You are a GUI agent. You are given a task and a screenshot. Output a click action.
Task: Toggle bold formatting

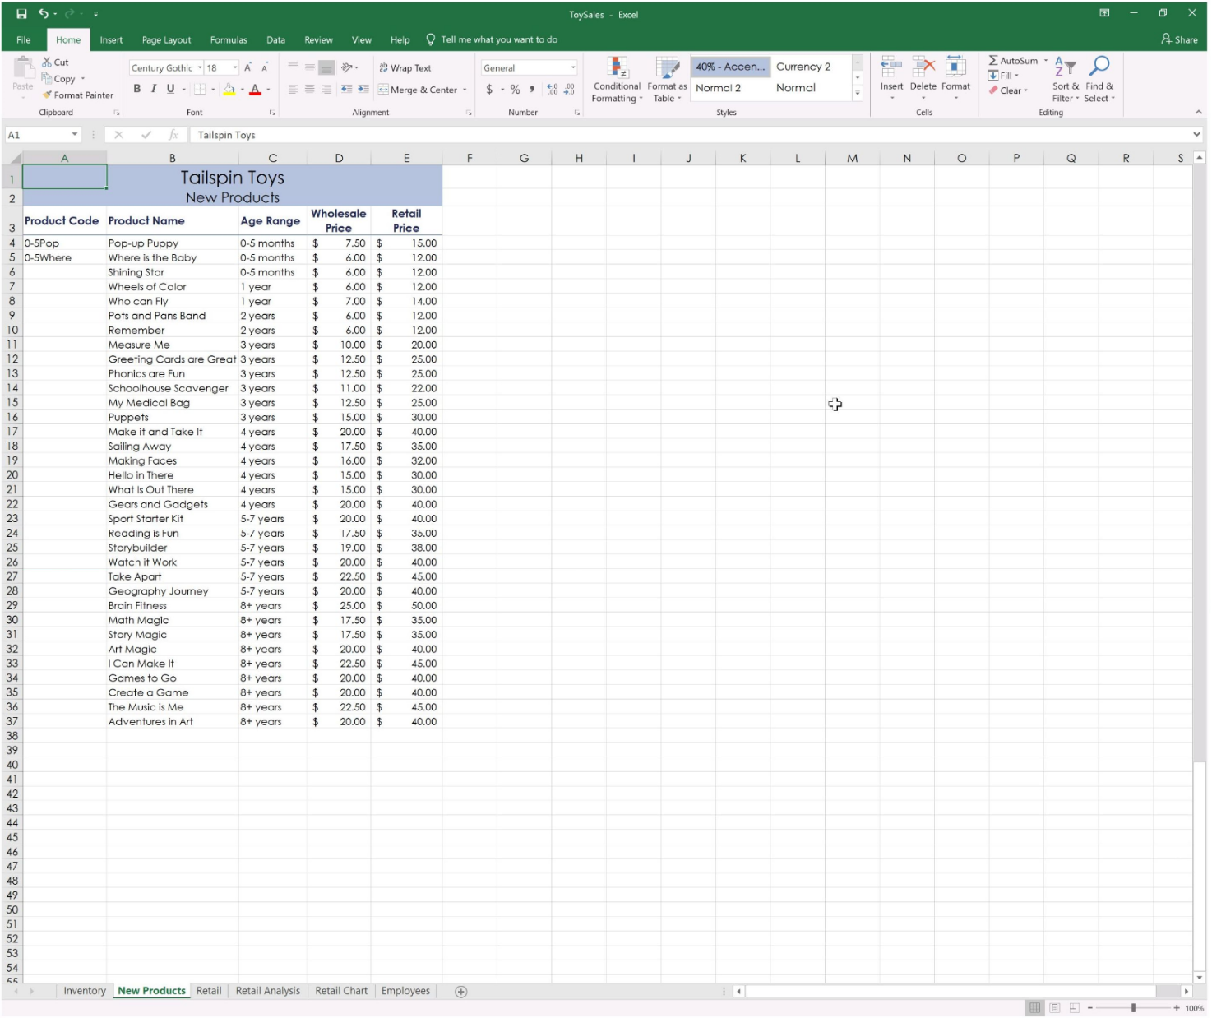coord(136,89)
